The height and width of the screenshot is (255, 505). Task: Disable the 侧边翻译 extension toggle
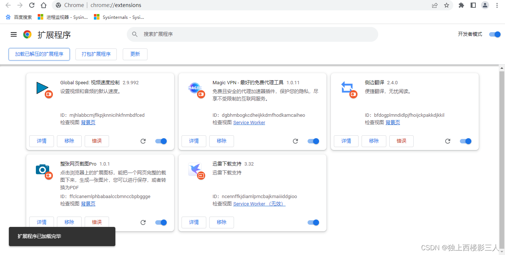(466, 141)
